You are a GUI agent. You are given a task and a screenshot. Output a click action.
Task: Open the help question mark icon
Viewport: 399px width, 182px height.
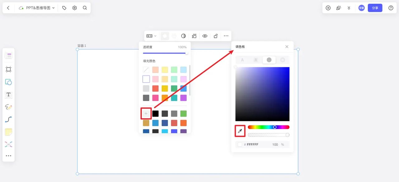pos(391,8)
